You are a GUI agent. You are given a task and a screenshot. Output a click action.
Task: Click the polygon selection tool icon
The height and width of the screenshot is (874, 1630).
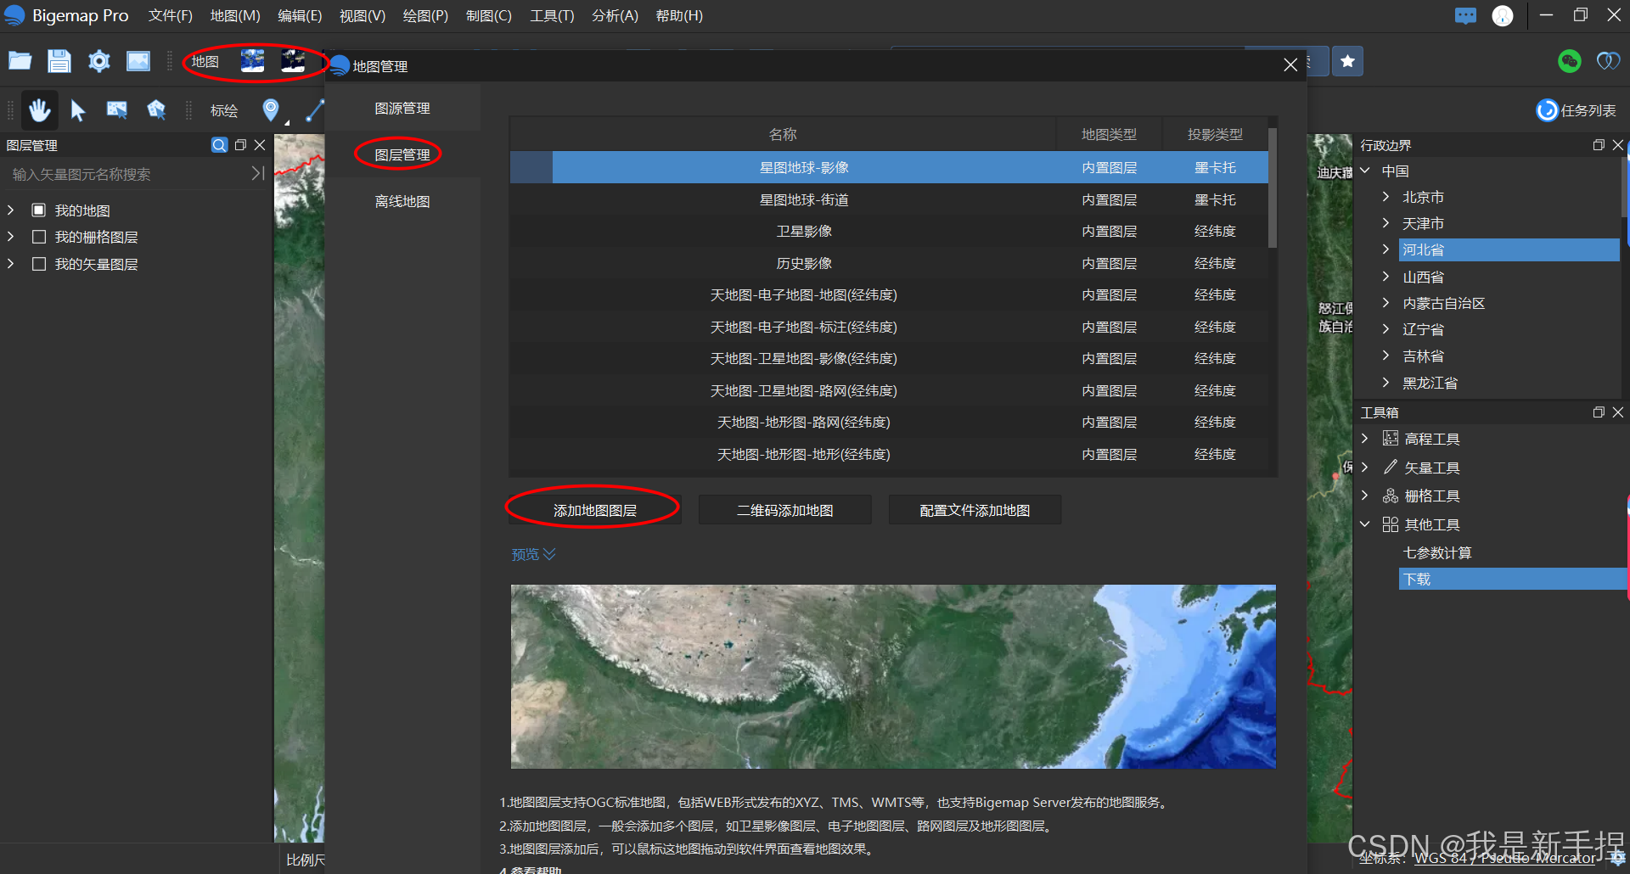point(156,110)
